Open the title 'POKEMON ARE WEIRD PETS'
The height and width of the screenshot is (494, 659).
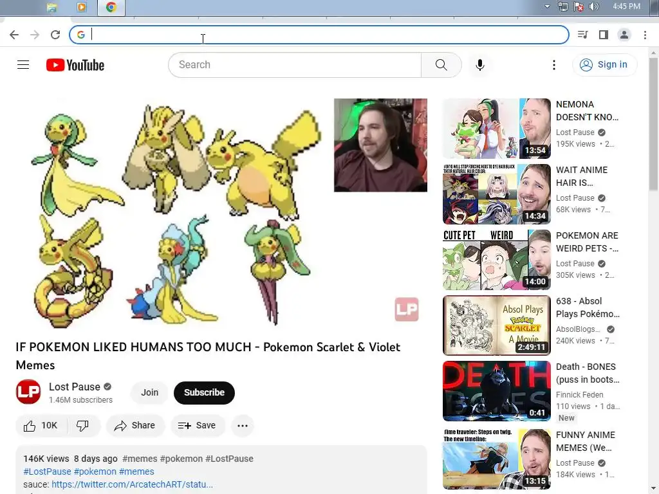pyautogui.click(x=587, y=242)
